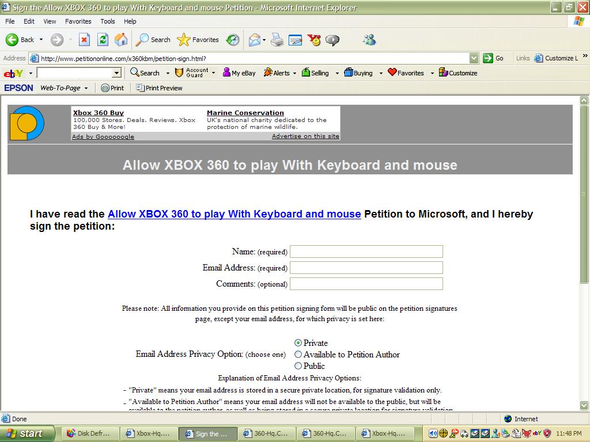Click the Windows Start button
The width and height of the screenshot is (590, 442).
(x=27, y=433)
